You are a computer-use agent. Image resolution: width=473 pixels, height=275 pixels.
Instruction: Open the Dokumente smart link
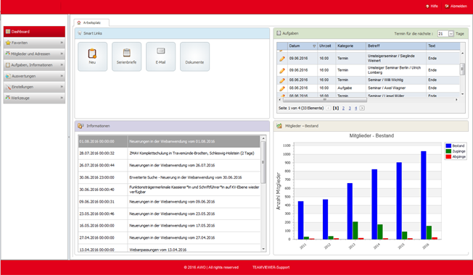(195, 56)
